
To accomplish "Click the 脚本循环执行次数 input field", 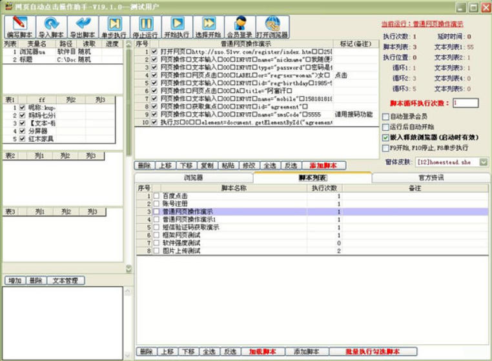I will 466,103.
